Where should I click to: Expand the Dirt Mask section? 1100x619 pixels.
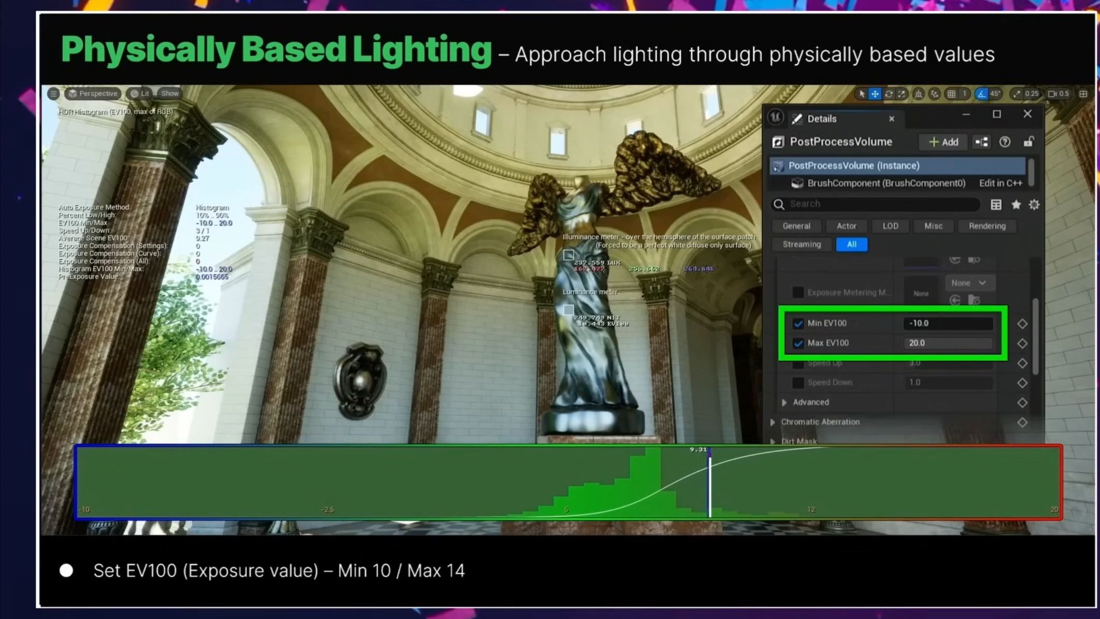click(x=773, y=441)
